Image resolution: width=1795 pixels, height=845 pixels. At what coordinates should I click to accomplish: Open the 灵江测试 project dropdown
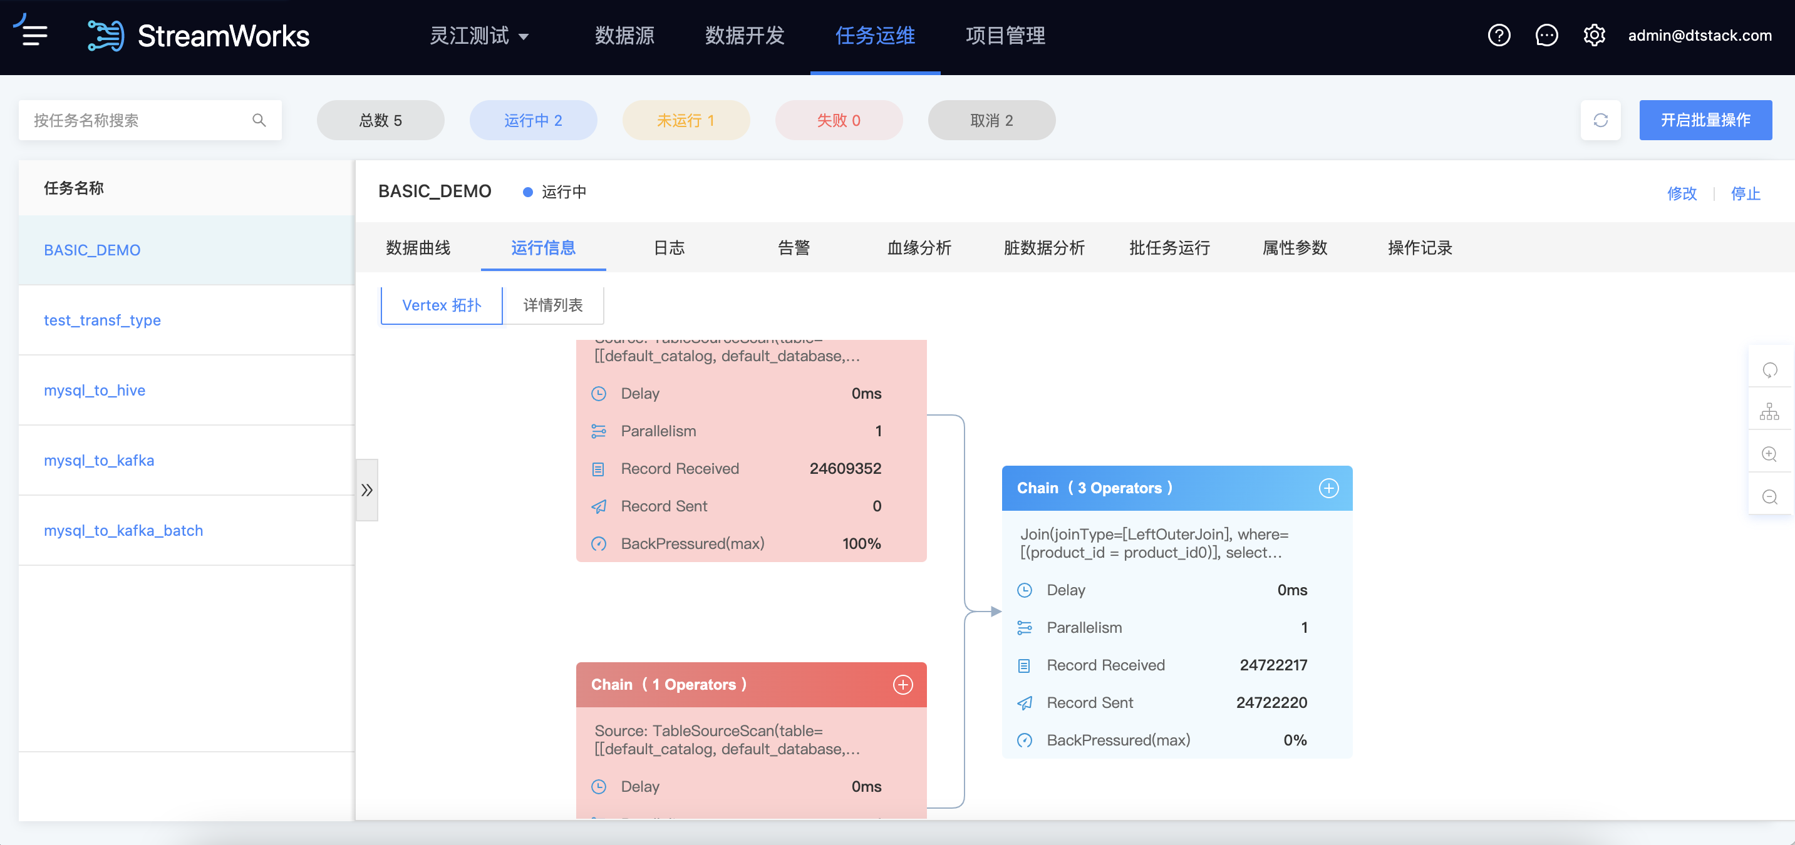click(x=479, y=36)
